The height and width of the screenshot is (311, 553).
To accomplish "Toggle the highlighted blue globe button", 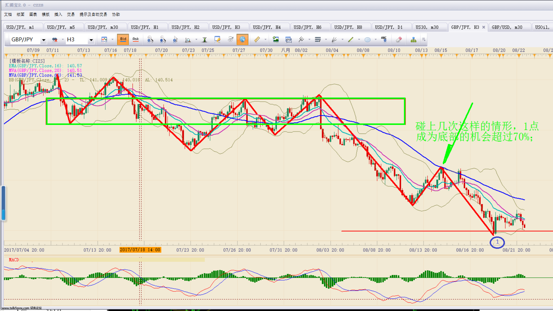I will click(x=243, y=39).
